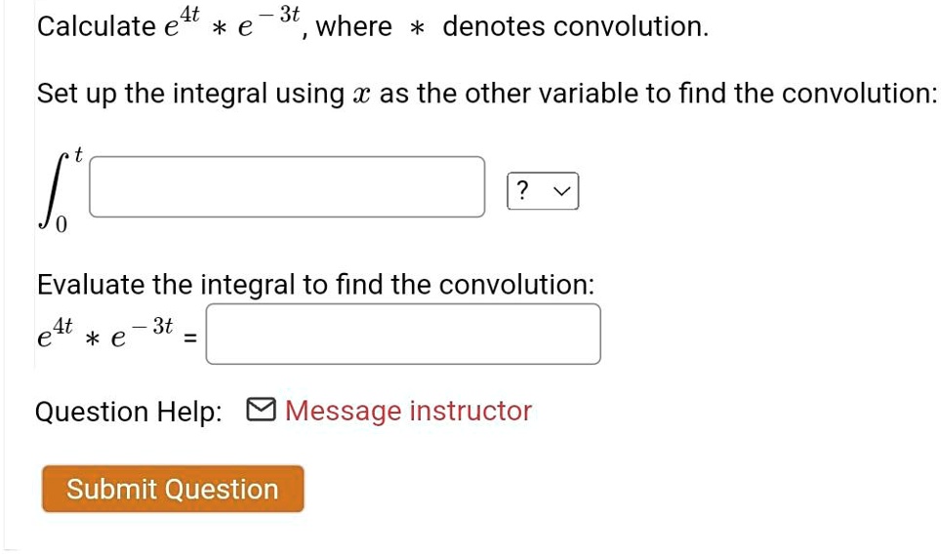This screenshot has height=554, width=941.
Task: Click the lower limit 0 of the integral
Action: [x=61, y=225]
